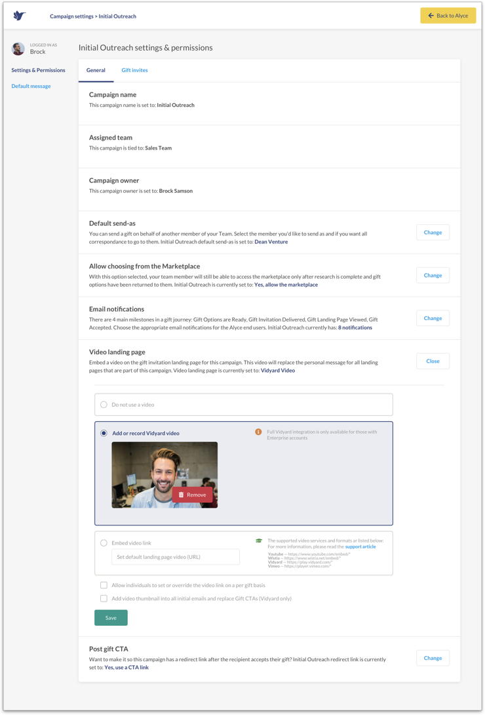The image size is (485, 715).
Task: Click Initial Outreach settings & permissions title
Action: click(x=145, y=47)
